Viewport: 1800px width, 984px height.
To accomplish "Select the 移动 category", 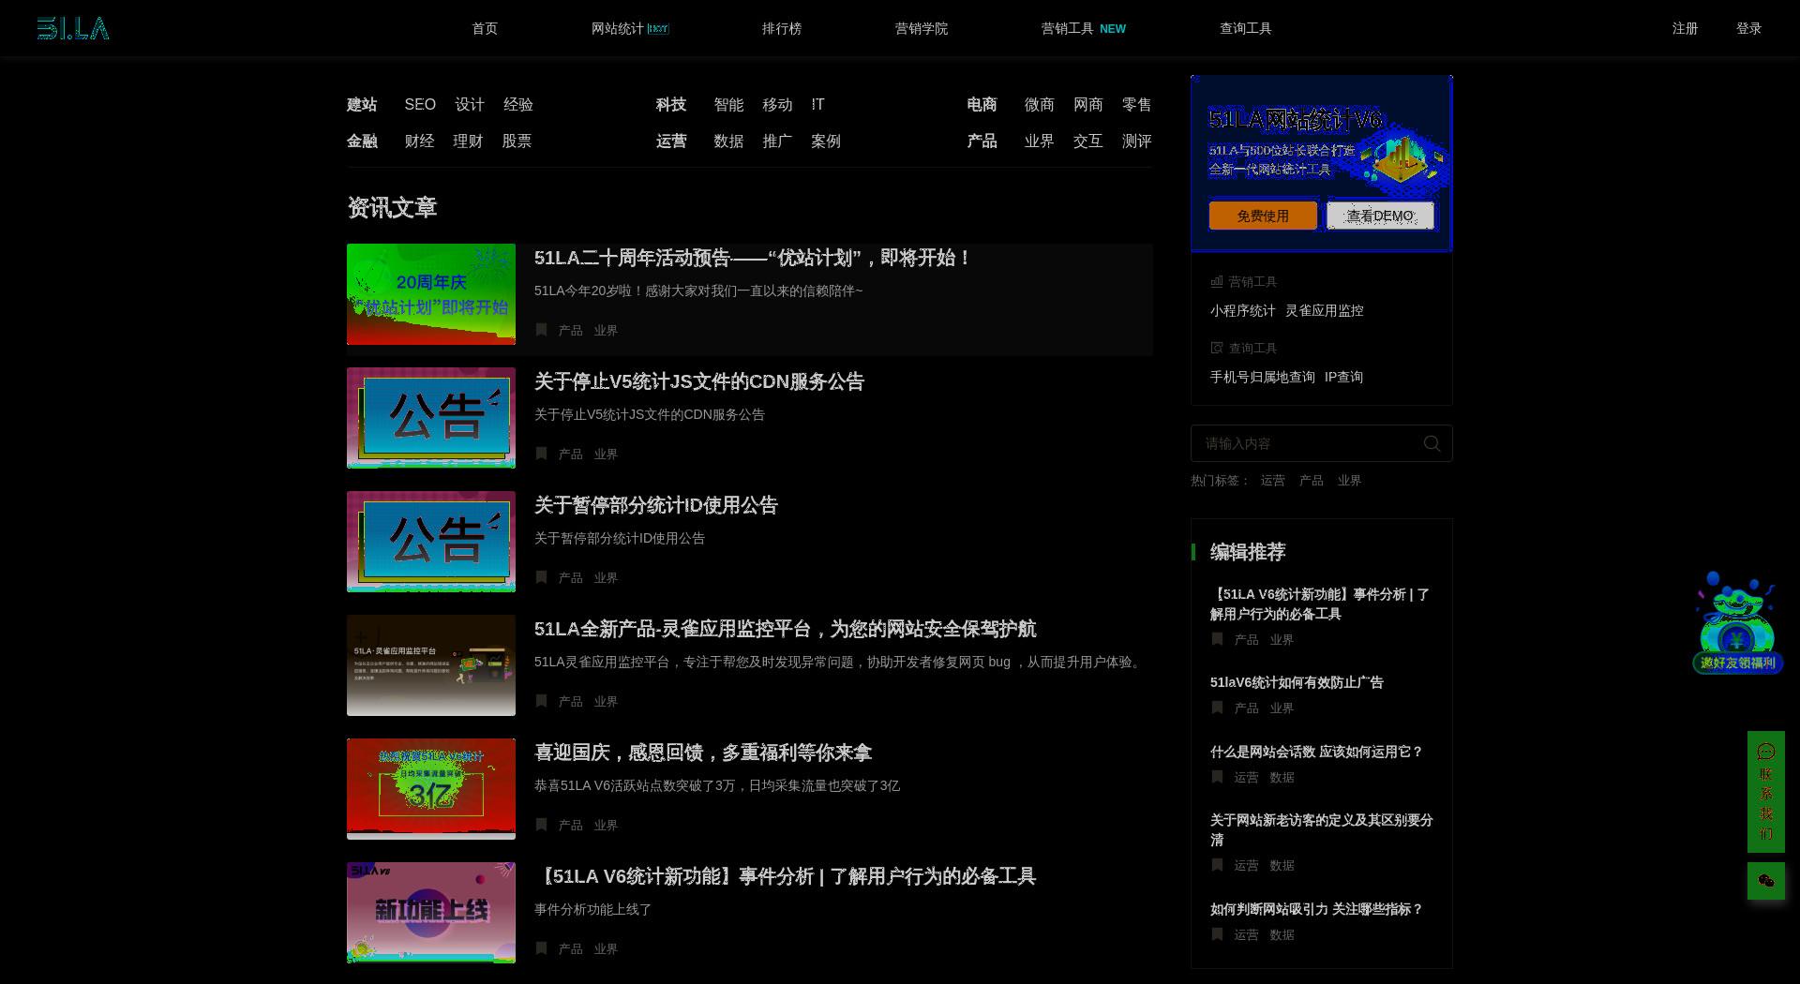I will point(777,104).
